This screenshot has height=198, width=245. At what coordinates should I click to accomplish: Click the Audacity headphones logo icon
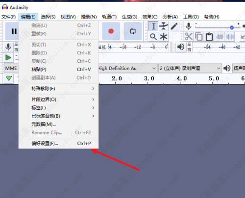coord(5,7)
